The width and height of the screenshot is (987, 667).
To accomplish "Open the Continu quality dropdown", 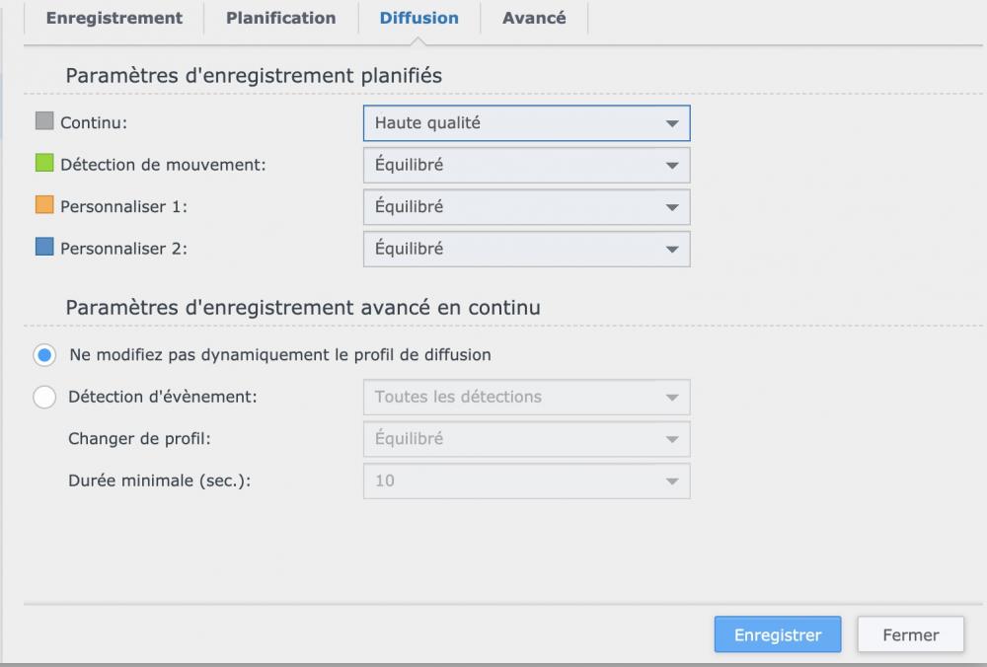I will (x=526, y=123).
